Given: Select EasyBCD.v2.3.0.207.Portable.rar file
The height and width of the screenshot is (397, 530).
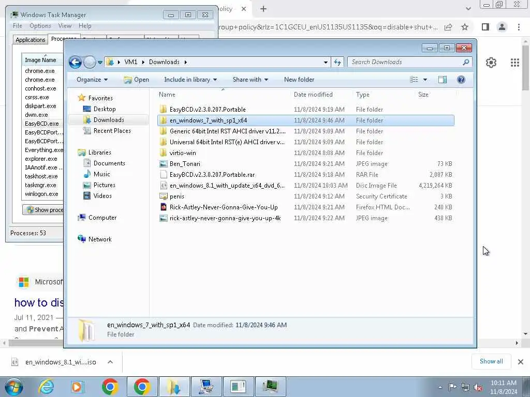Looking at the screenshot, I should click(x=305, y=175).
